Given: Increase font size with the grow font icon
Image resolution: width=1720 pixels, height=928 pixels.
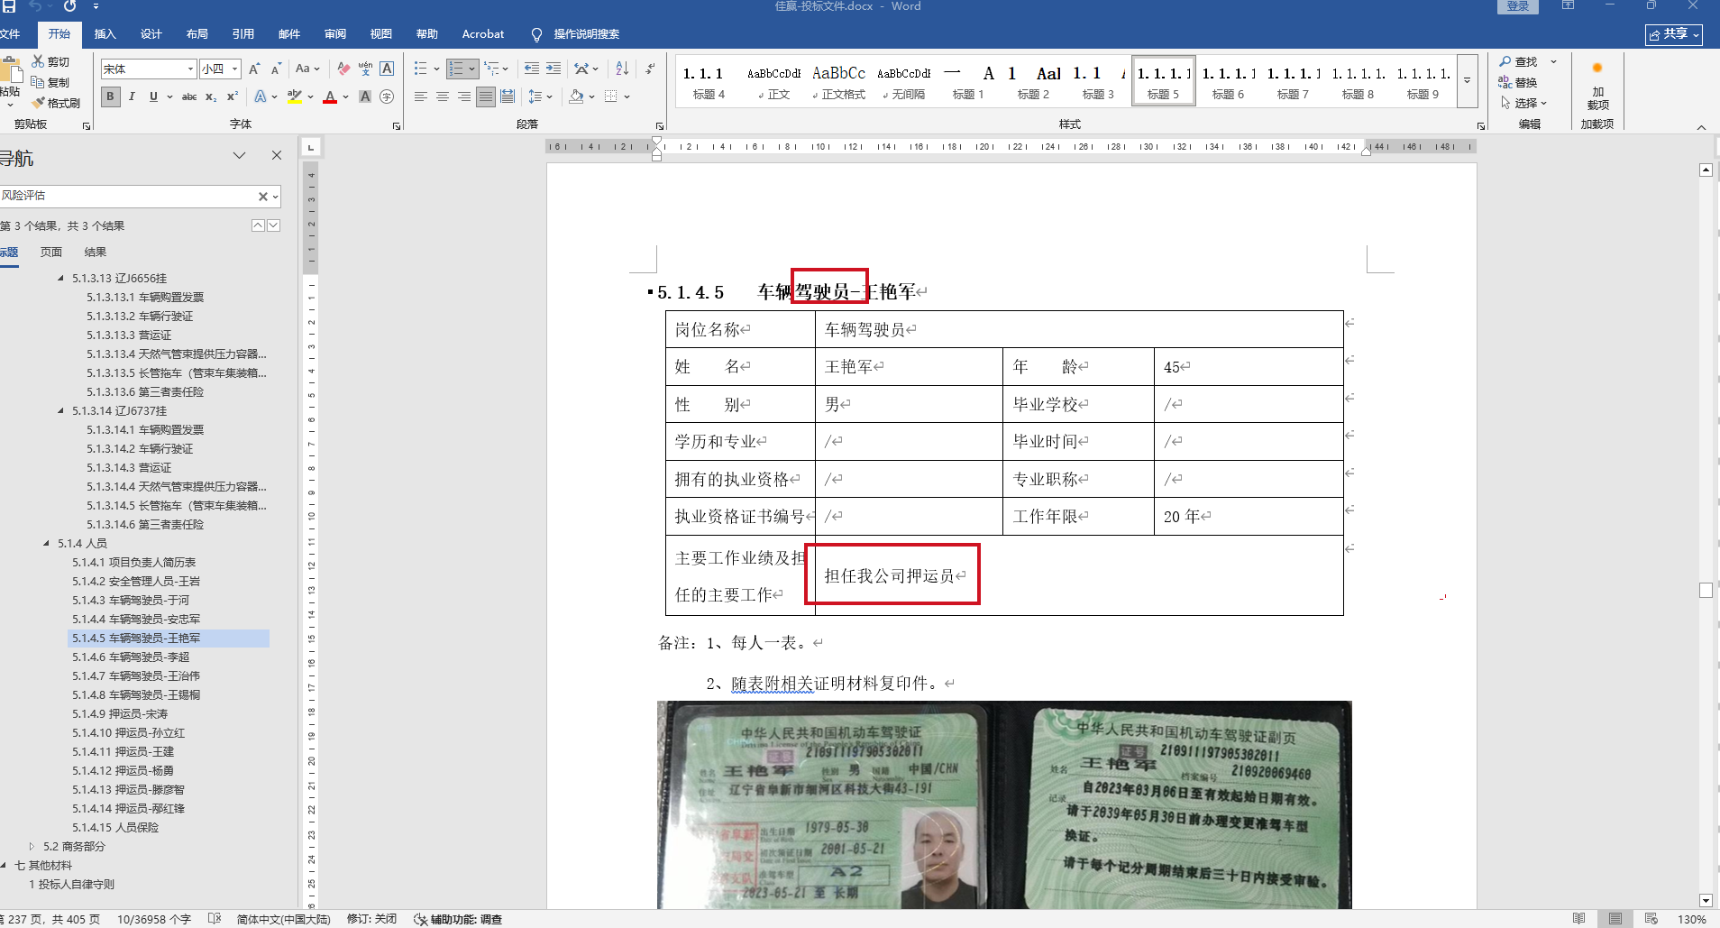Looking at the screenshot, I should [x=254, y=69].
